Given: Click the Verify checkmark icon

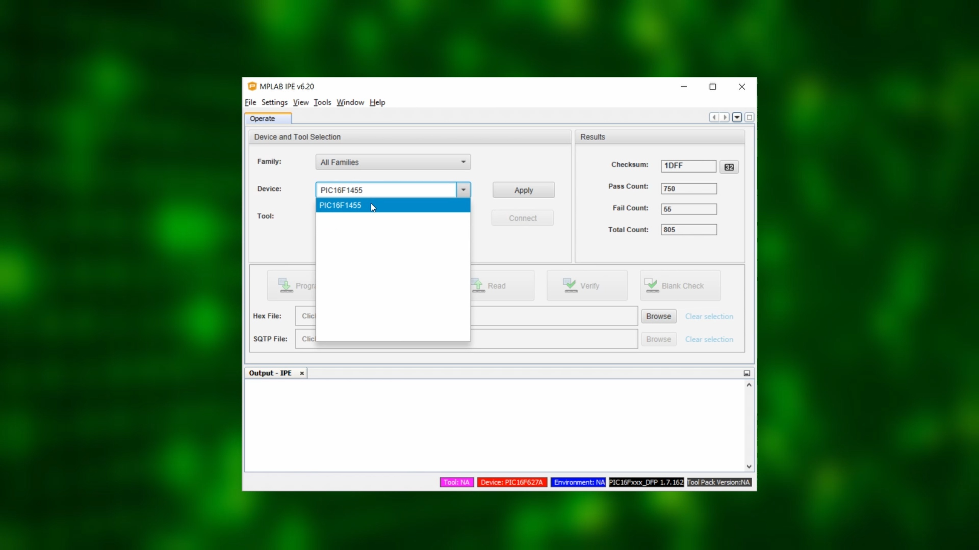Looking at the screenshot, I should (x=570, y=285).
